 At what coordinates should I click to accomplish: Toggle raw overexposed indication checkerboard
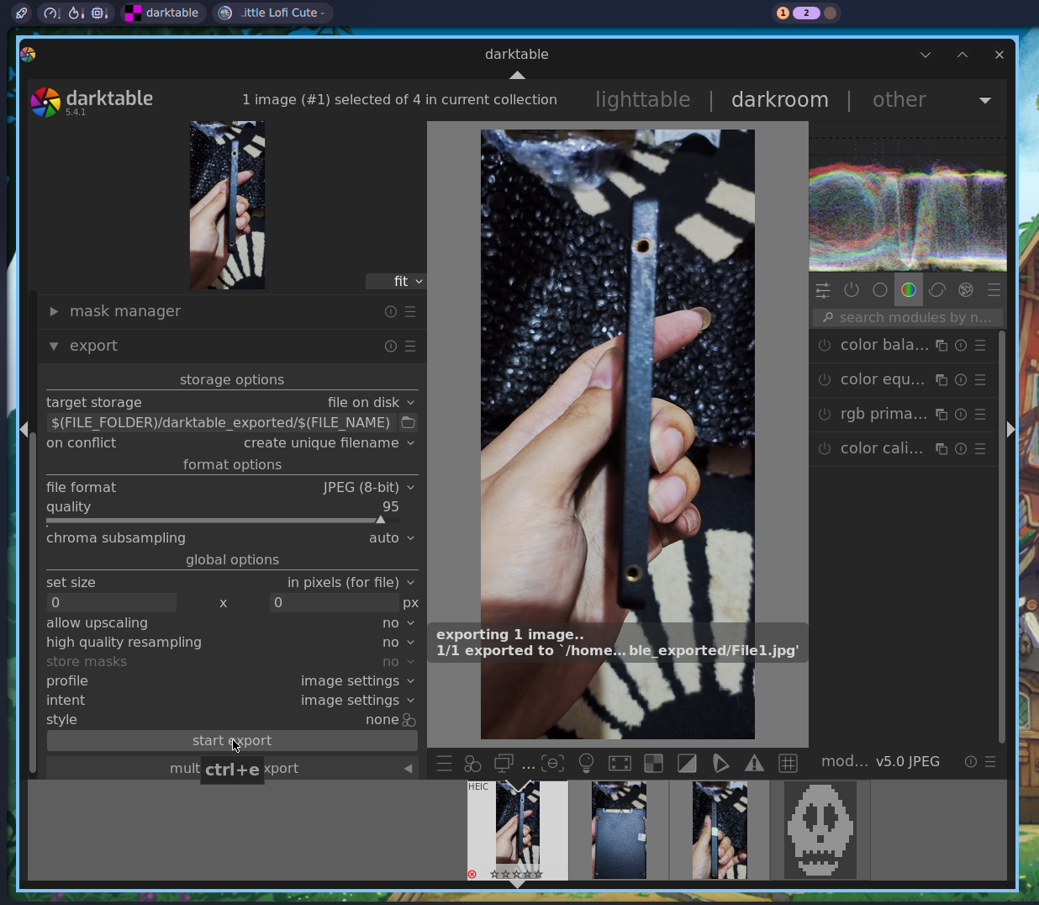tap(653, 764)
